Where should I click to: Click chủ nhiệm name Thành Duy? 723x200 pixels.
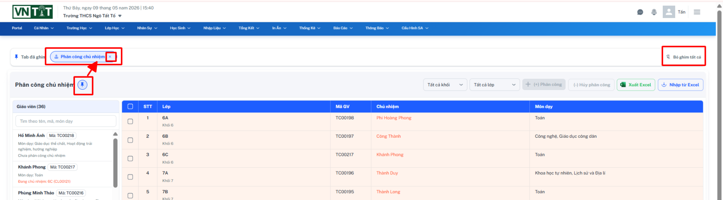click(x=387, y=173)
